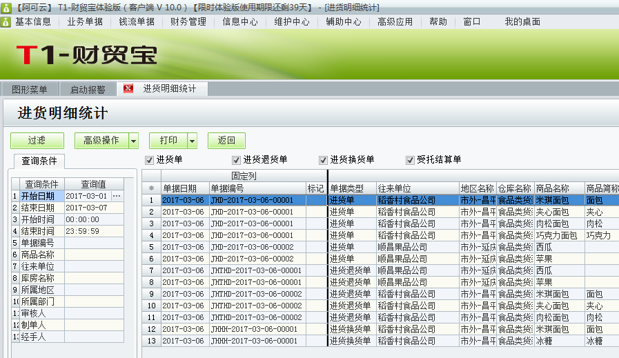Viewport: 619px width, 358px height.
Task: Select row 13 冰糖 product cell
Action: pyautogui.click(x=560, y=341)
